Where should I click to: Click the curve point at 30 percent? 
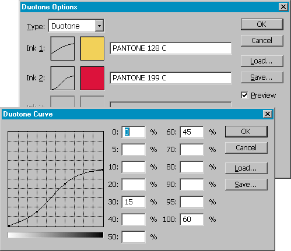pos(37,211)
